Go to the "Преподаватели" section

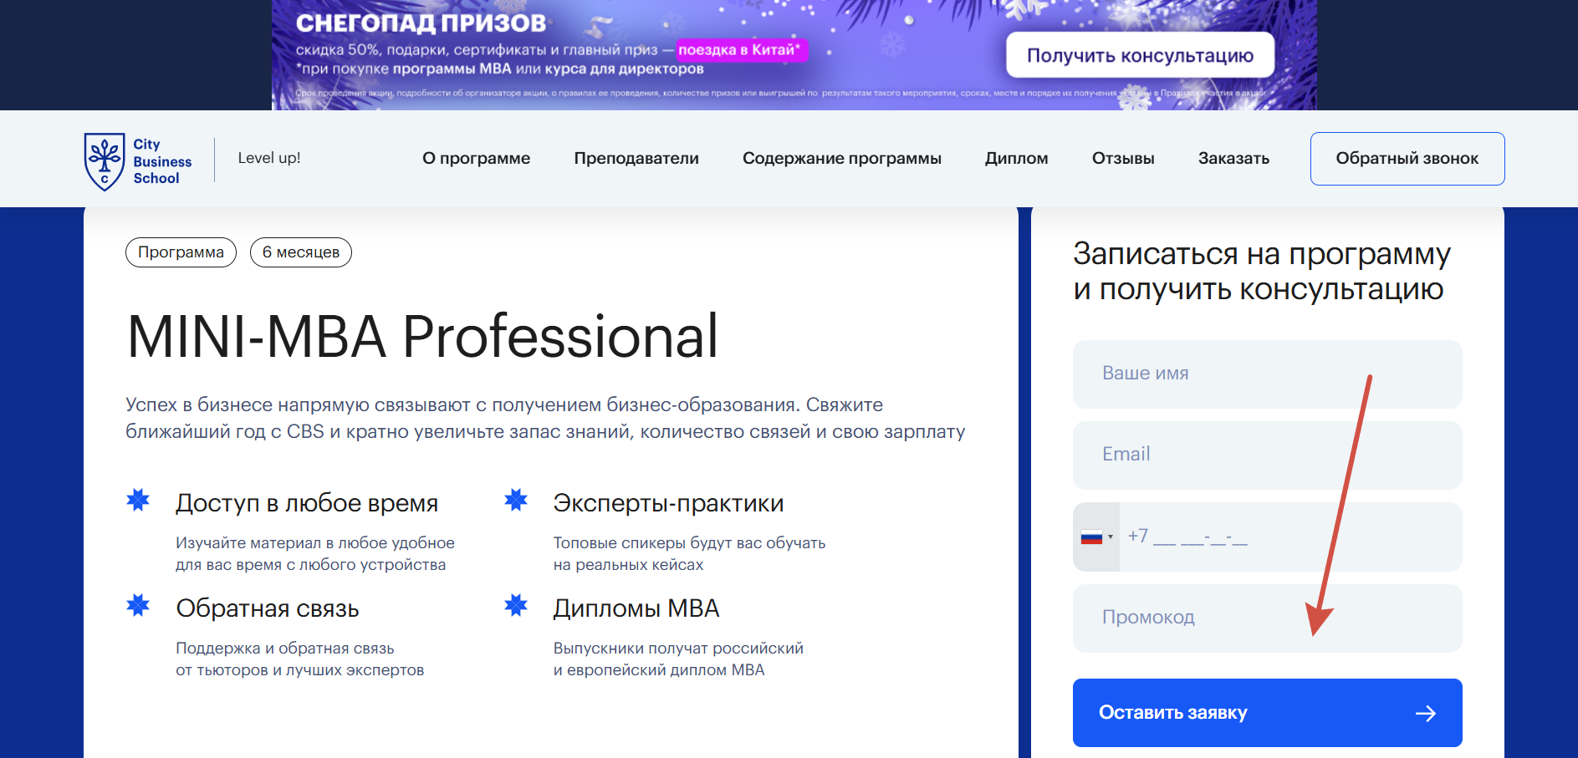636,158
